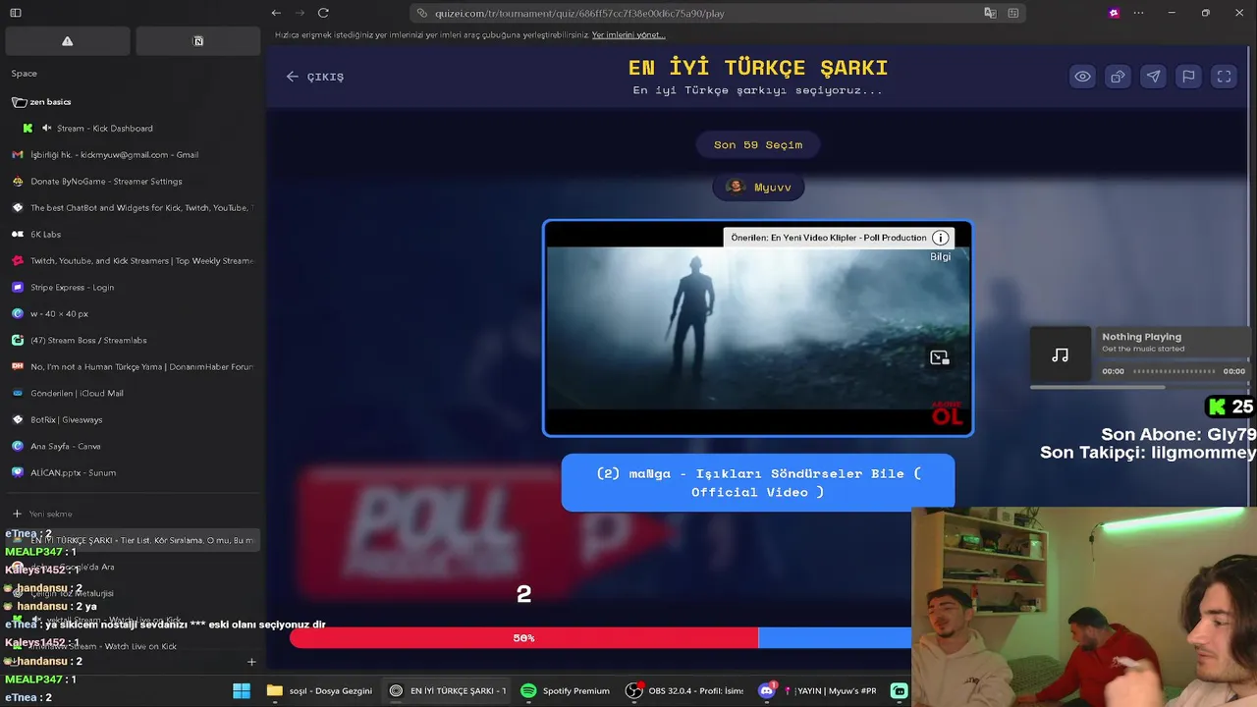Open the pinned warning-triangle essential tab
The height and width of the screenshot is (707, 1257).
coord(68,41)
